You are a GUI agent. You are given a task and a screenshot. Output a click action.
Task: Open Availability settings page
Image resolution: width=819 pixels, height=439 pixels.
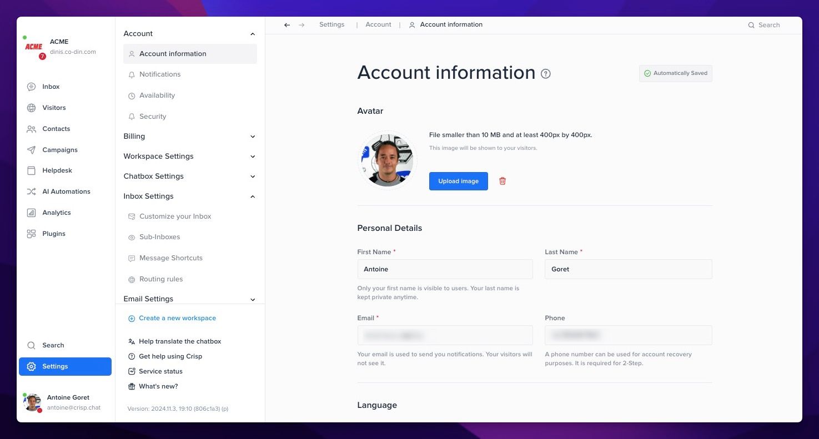(157, 95)
